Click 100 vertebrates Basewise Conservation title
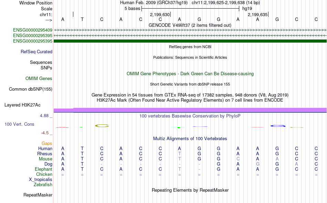The height and width of the screenshot is (203, 327). tap(190, 116)
